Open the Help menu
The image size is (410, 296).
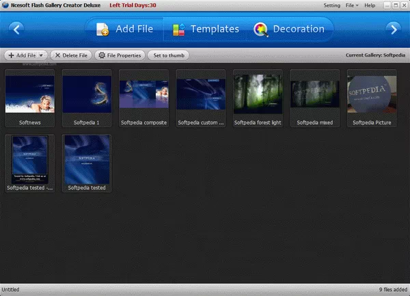tap(370, 5)
